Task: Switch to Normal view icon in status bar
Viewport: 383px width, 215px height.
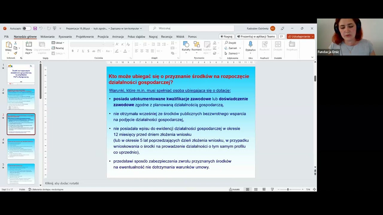Action: point(247,189)
